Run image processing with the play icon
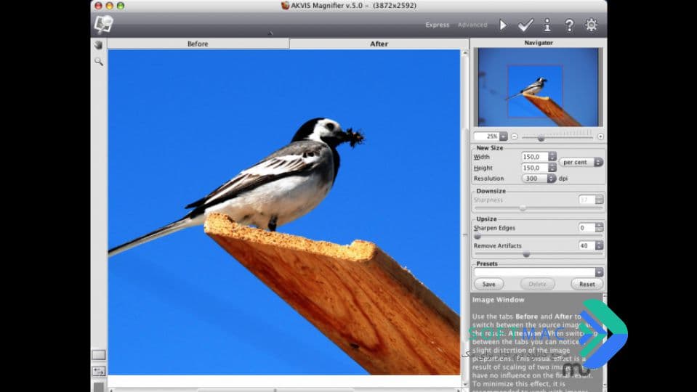Image resolution: width=697 pixels, height=392 pixels. click(x=503, y=25)
